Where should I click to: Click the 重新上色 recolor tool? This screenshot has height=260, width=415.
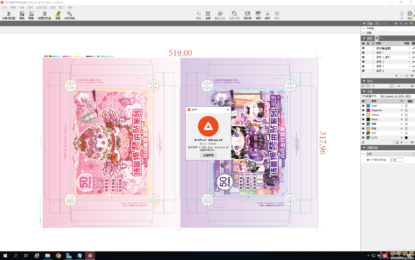click(220, 16)
